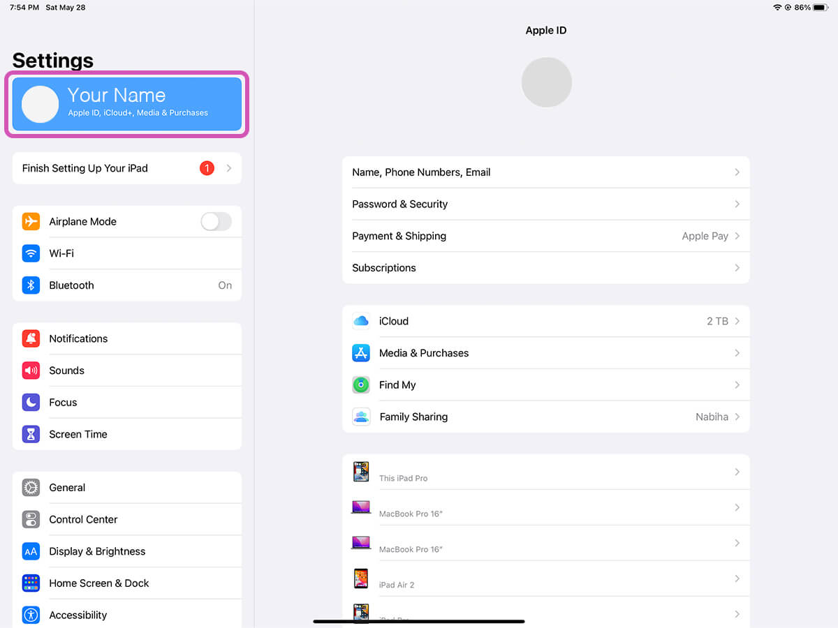Open Accessibility using its blue icon
838x628 pixels.
[x=31, y=615]
